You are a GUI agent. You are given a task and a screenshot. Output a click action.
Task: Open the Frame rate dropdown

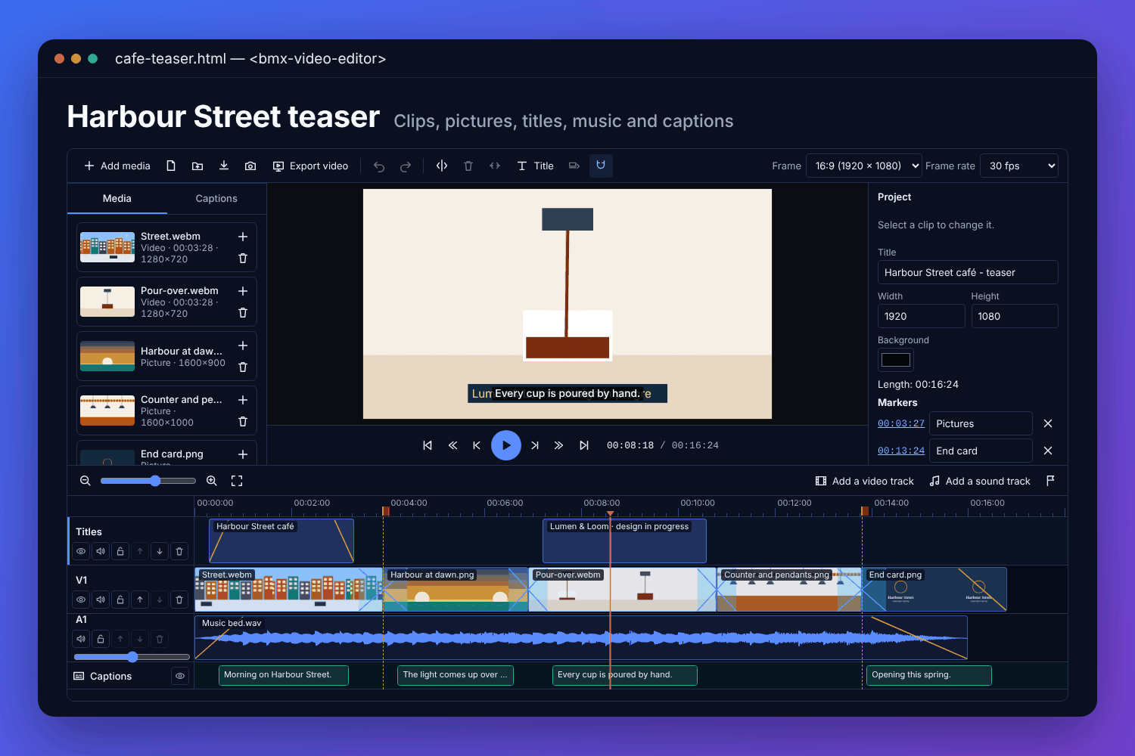[1018, 166]
